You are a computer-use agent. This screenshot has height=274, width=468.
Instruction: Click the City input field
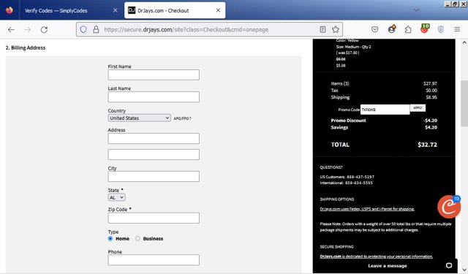pyautogui.click(x=154, y=177)
